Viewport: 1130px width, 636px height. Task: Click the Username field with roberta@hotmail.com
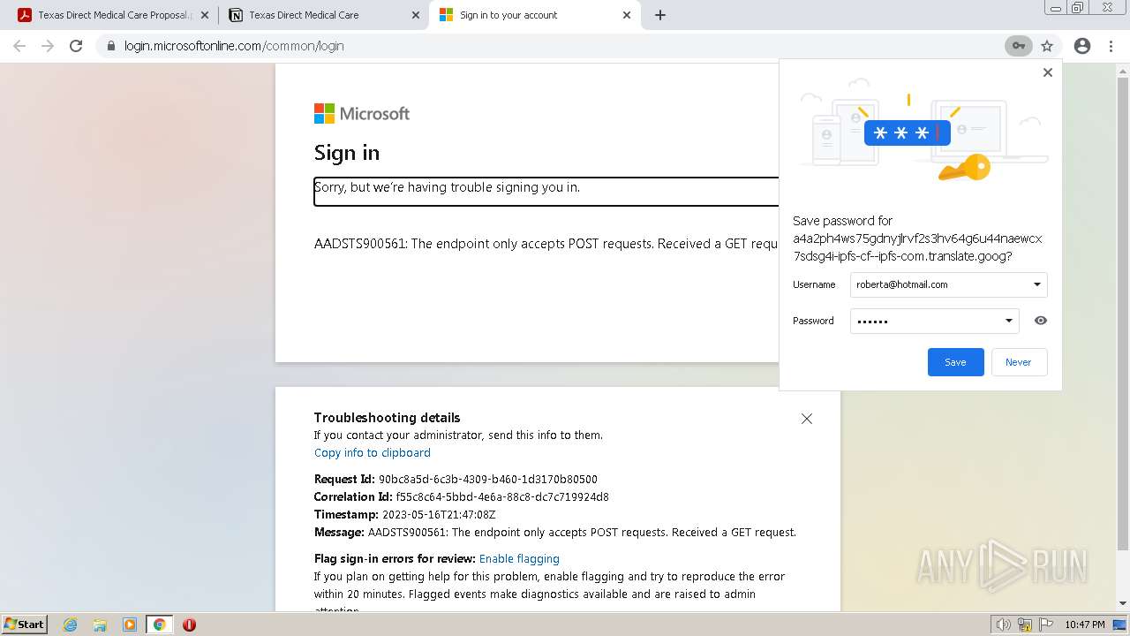[948, 284]
